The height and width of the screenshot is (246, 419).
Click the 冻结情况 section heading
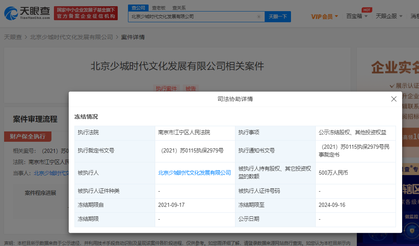pyautogui.click(x=86, y=117)
